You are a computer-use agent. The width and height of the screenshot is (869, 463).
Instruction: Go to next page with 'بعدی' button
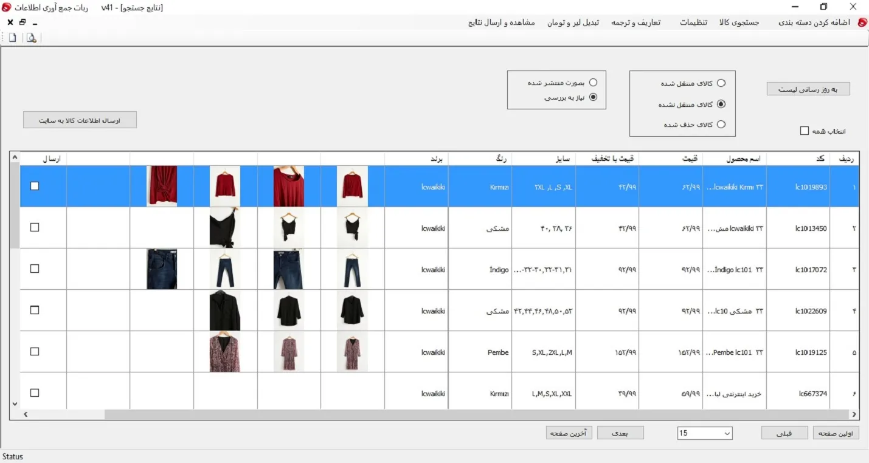(x=620, y=433)
